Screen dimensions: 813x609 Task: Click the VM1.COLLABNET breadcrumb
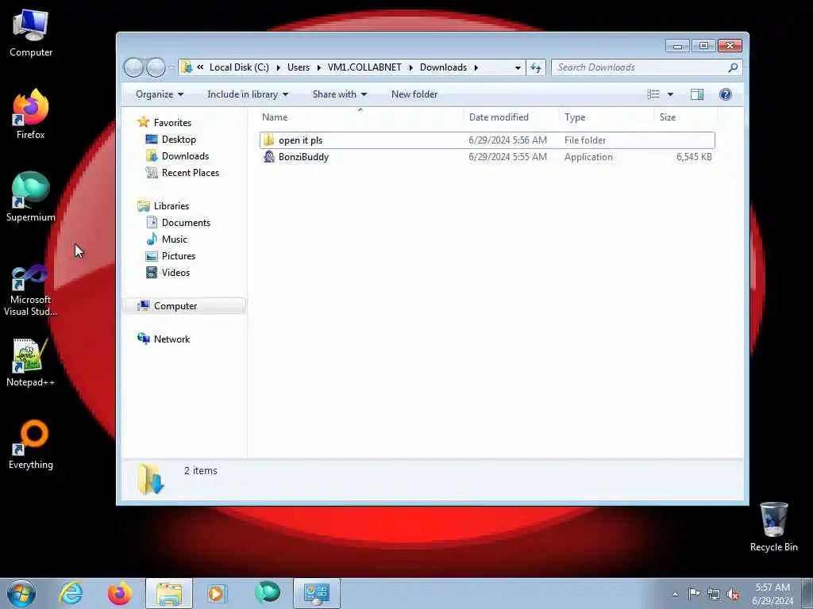tap(364, 67)
